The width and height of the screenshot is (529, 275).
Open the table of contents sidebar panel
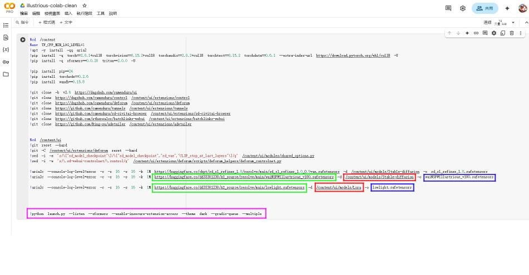[x=6, y=25]
